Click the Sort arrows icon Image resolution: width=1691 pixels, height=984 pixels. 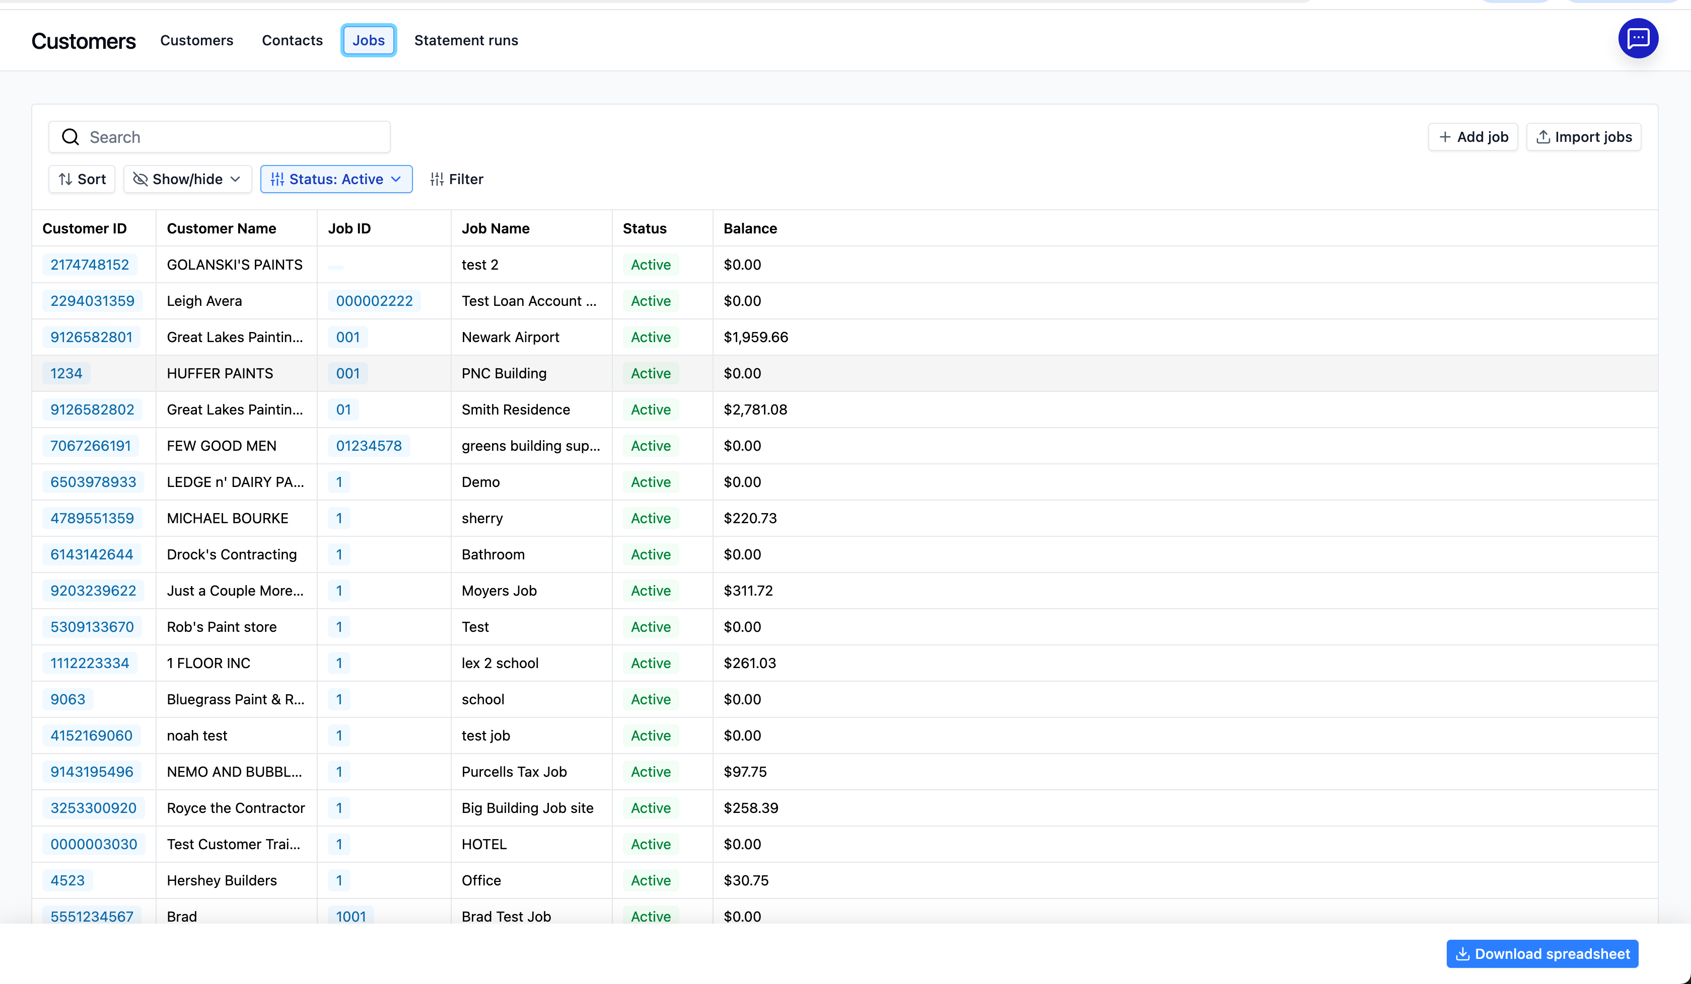click(65, 179)
